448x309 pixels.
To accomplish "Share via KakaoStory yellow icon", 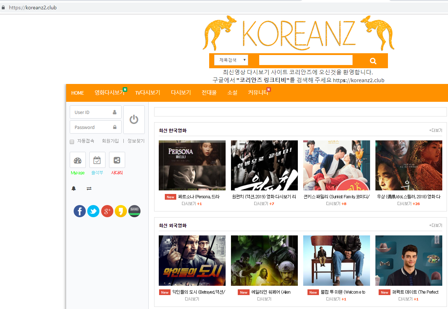I will point(121,211).
